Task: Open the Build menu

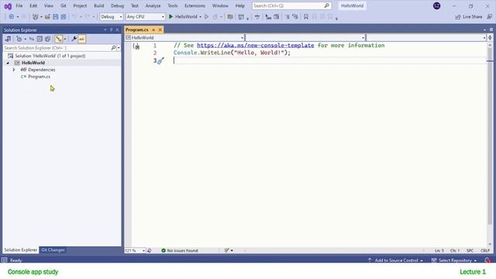Action: pos(99,5)
